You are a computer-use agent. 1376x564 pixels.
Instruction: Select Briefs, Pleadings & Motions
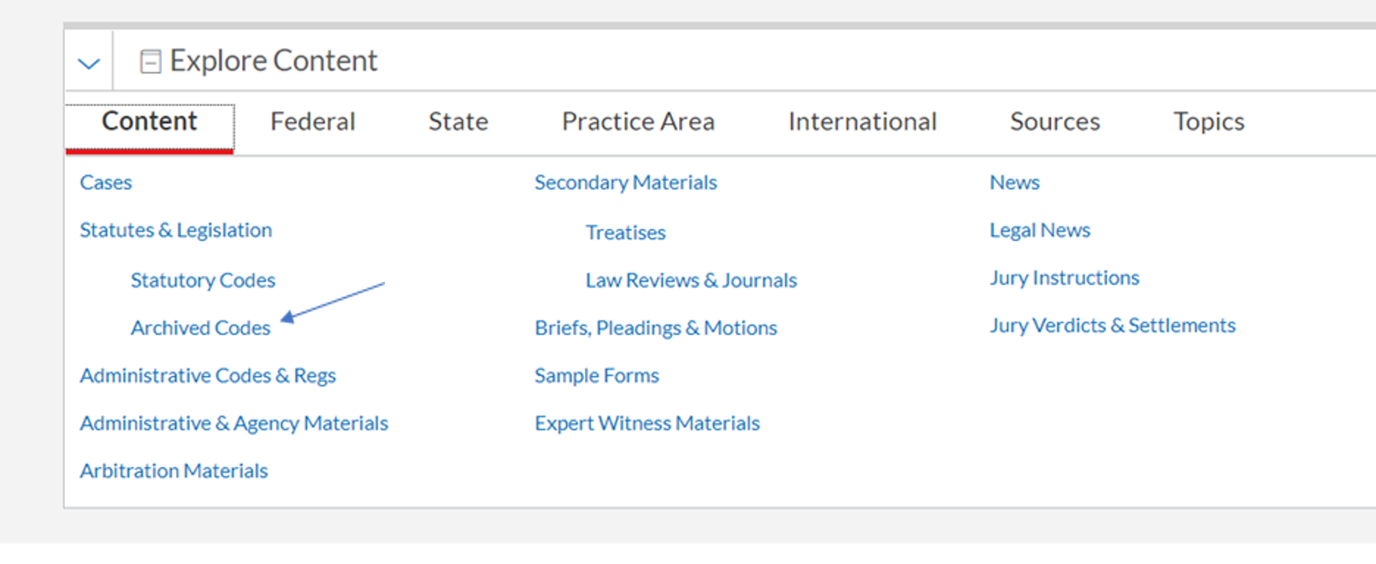[656, 327]
